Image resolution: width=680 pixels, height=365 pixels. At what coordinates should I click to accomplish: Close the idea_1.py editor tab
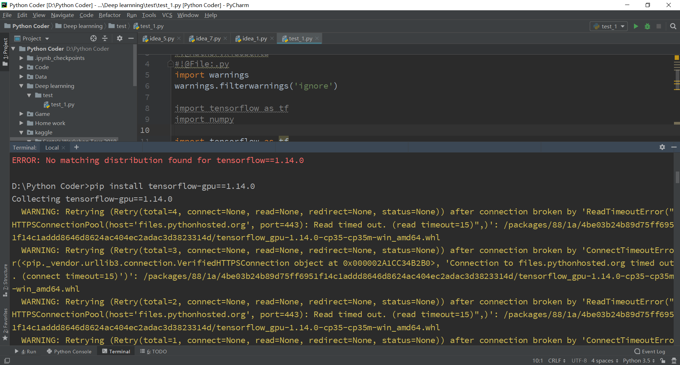pos(272,38)
